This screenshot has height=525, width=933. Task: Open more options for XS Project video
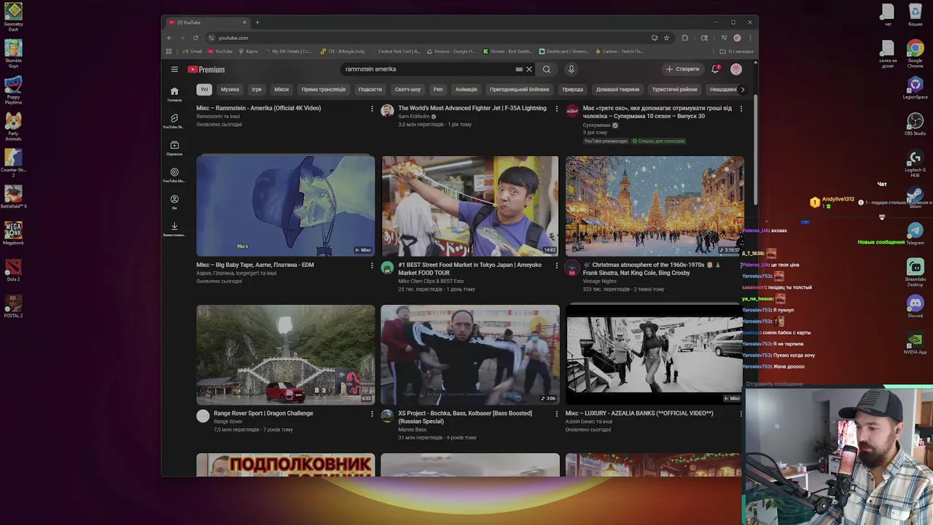coord(557,414)
